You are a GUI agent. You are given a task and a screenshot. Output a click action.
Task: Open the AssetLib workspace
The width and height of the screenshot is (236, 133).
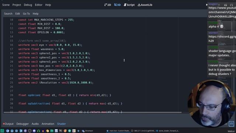[145, 5]
